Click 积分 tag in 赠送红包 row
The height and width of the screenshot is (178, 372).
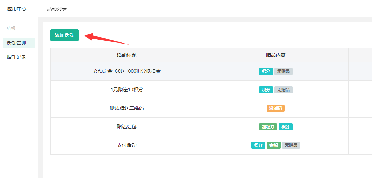286,127
